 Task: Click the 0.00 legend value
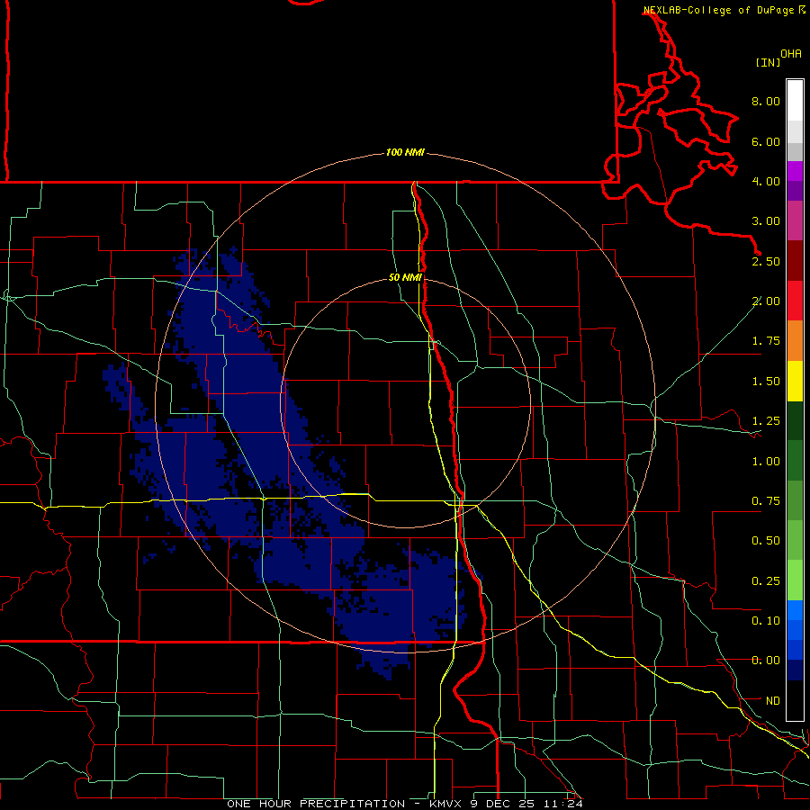[766, 661]
